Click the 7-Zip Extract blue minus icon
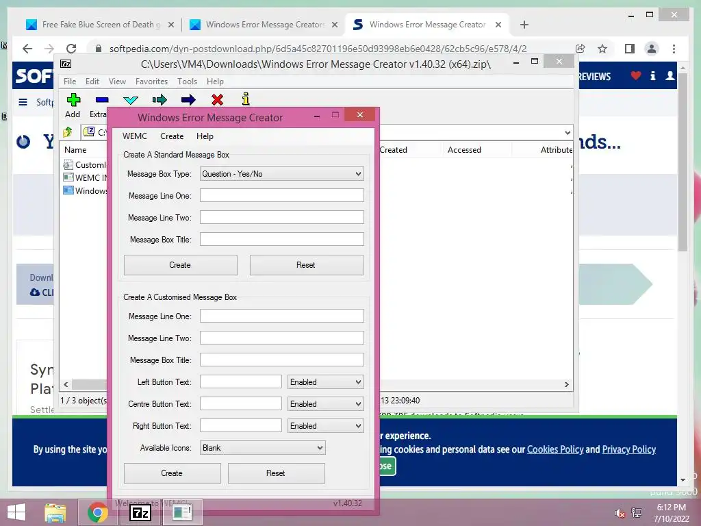The image size is (701, 526). (x=102, y=99)
